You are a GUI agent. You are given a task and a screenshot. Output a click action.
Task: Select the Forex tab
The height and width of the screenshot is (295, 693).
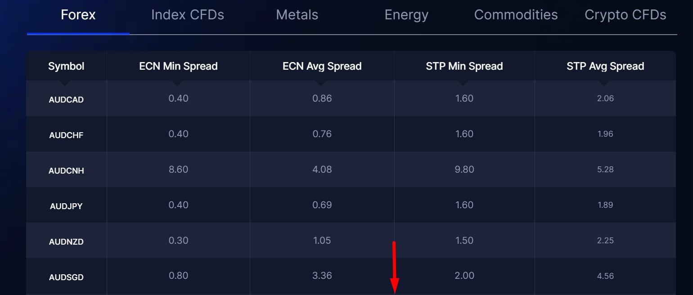pyautogui.click(x=78, y=15)
